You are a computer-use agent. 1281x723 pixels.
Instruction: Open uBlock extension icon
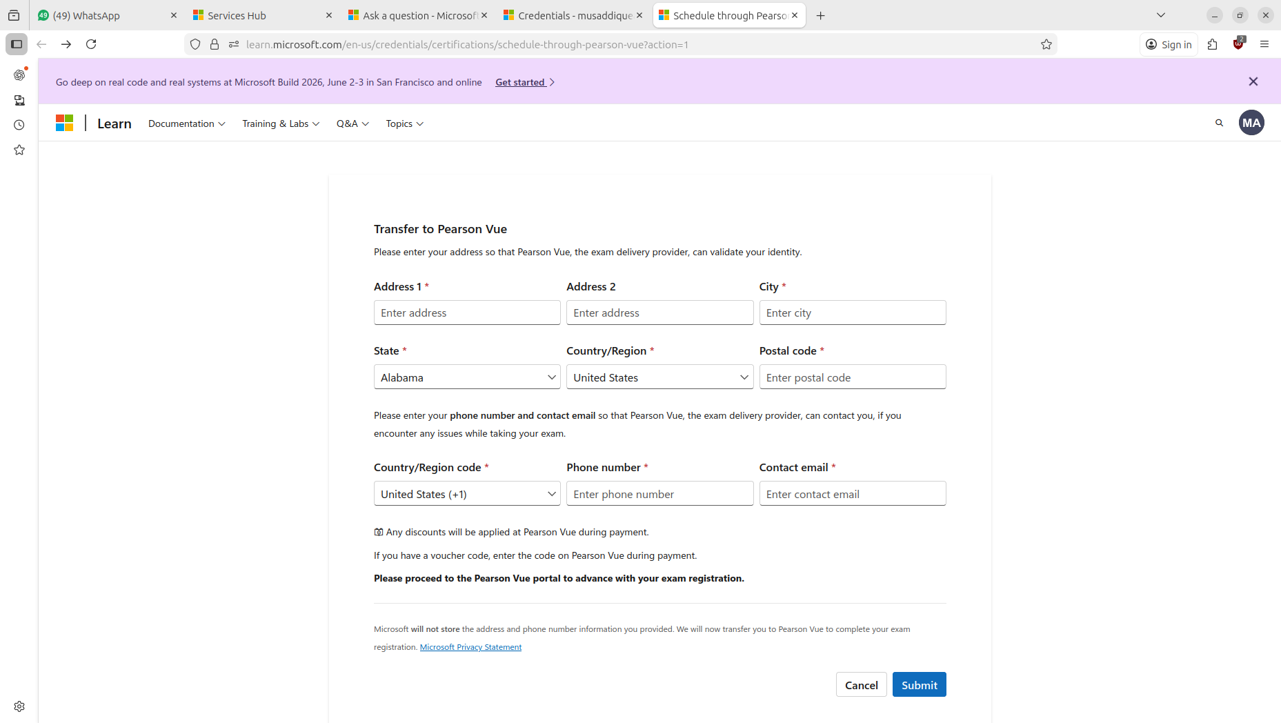1239,44
